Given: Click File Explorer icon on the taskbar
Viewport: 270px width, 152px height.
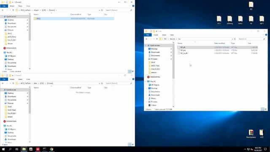Looking at the screenshot, I should 24,149.
